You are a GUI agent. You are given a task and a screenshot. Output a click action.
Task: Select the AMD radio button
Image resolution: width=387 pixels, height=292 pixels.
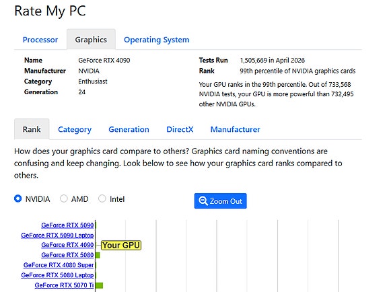[64, 198]
